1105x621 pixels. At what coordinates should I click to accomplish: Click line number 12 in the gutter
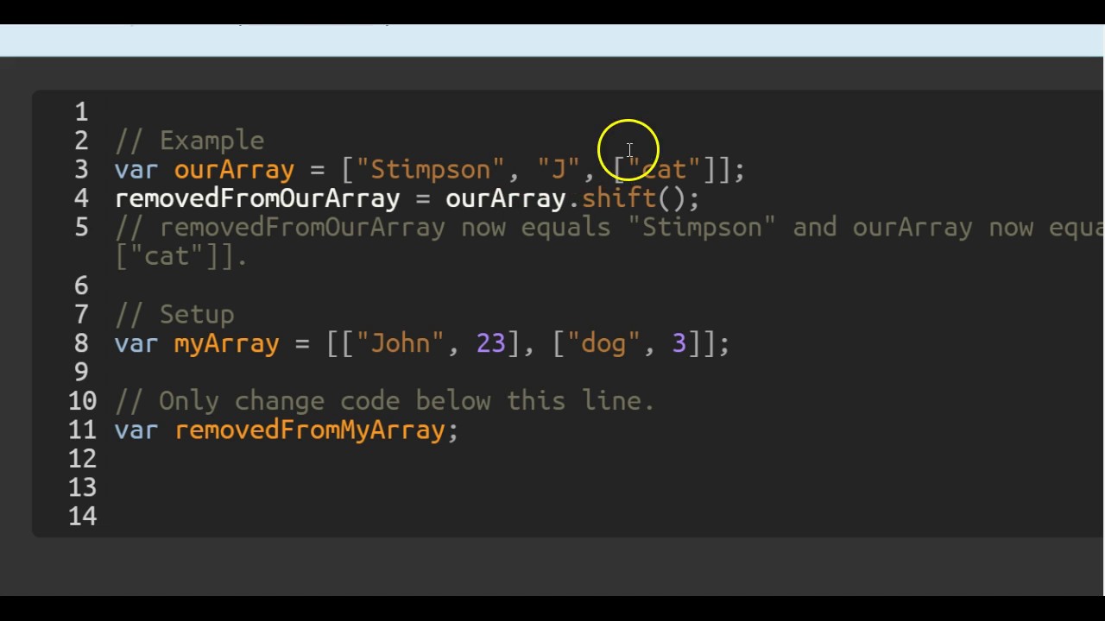[83, 459]
